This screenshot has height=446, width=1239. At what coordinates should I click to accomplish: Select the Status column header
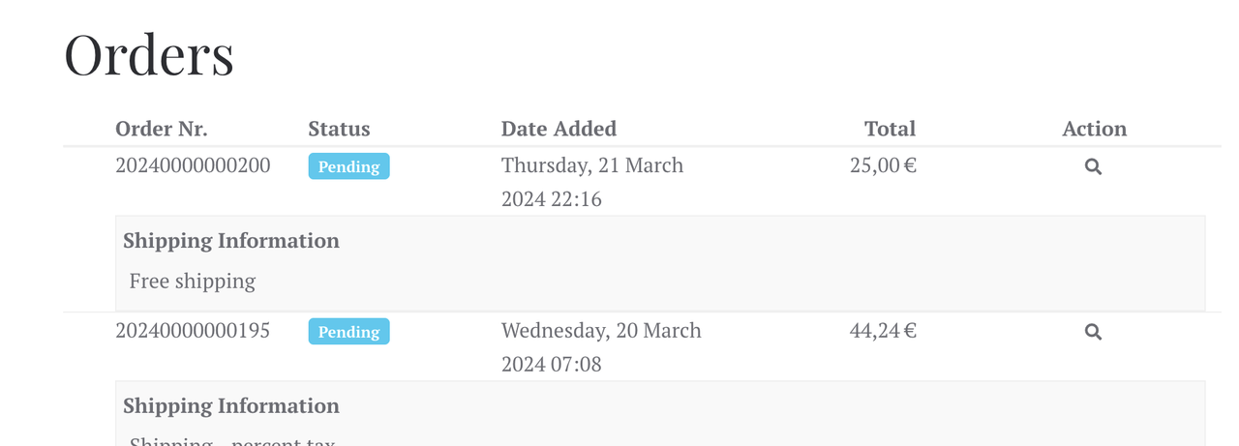[339, 129]
